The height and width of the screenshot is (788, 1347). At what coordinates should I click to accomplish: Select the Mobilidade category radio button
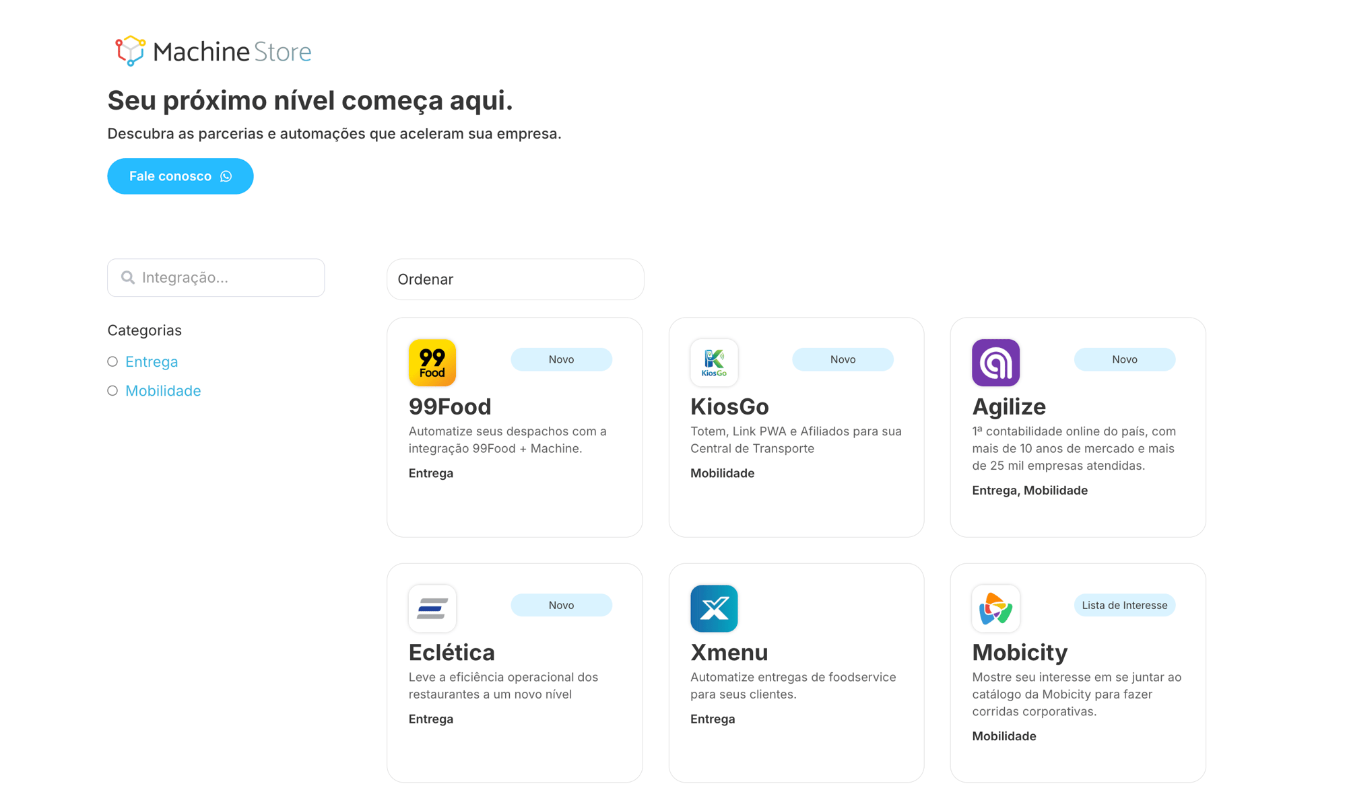click(x=112, y=390)
